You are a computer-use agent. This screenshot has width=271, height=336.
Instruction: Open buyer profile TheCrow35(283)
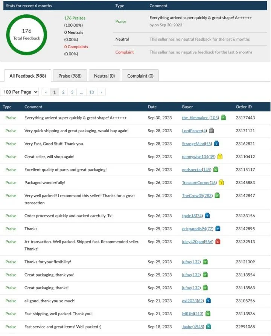197,195
